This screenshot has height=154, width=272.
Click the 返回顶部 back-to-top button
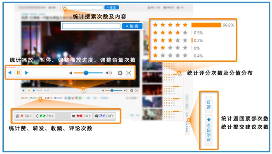pos(209,130)
